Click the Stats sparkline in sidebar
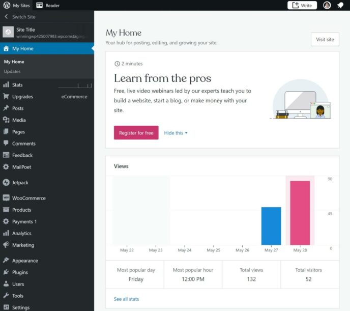The image size is (350, 311). 75,86
